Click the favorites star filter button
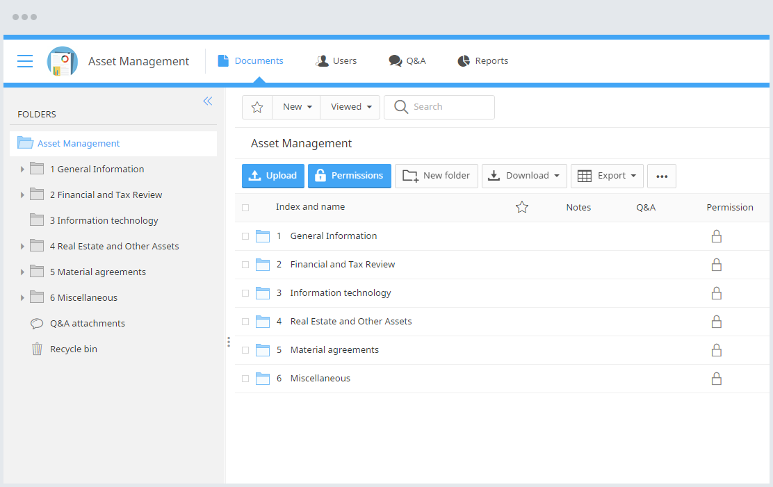The height and width of the screenshot is (487, 773). [257, 107]
